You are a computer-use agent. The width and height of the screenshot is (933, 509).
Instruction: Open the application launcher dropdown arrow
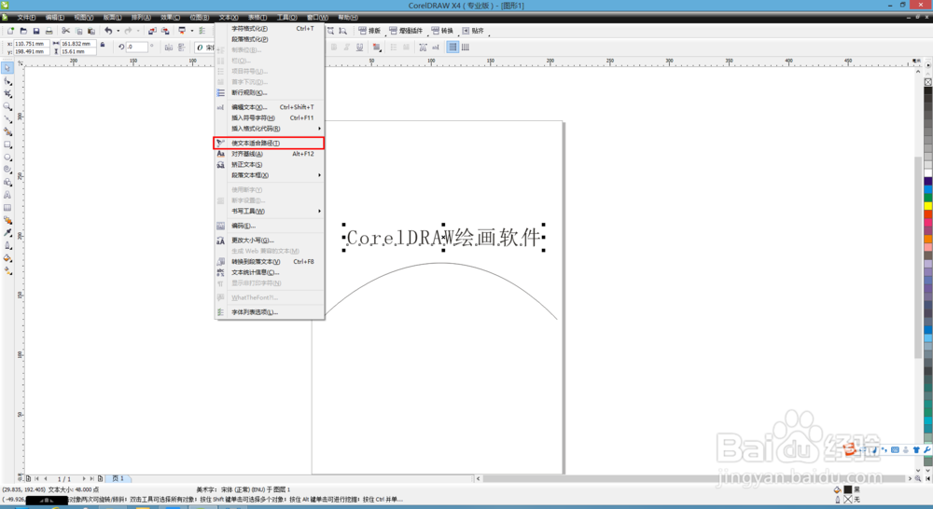(191, 31)
